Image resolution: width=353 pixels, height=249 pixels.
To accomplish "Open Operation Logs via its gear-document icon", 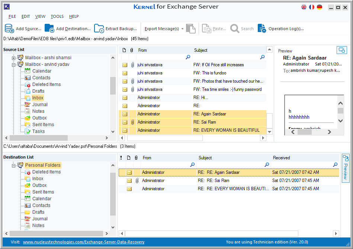I will 262,29.
